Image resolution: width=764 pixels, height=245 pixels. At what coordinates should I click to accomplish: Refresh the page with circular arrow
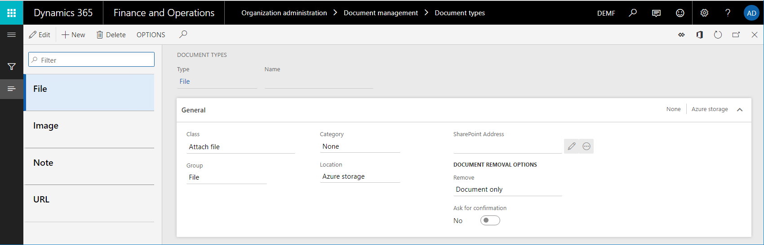coord(718,34)
